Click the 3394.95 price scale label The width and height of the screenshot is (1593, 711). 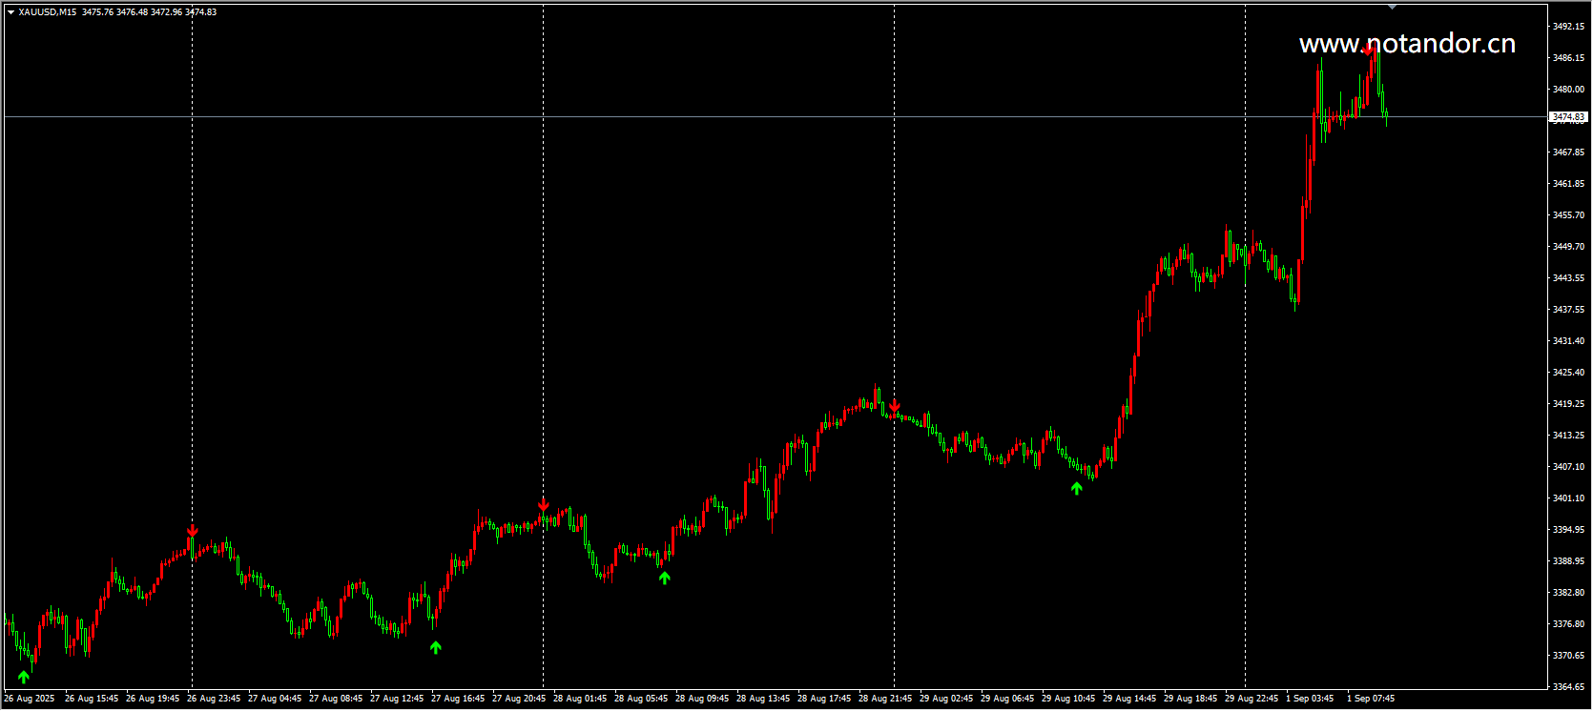[1568, 530]
